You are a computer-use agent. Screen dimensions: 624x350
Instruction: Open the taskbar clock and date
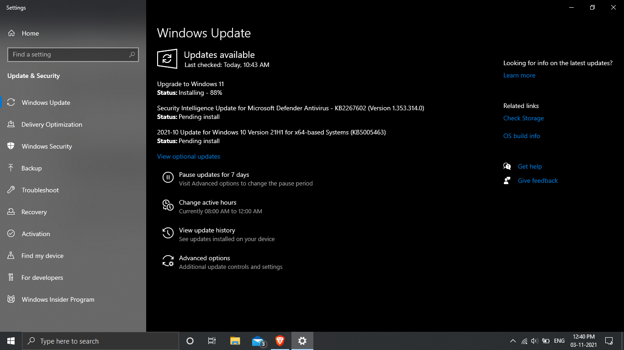tap(583, 341)
